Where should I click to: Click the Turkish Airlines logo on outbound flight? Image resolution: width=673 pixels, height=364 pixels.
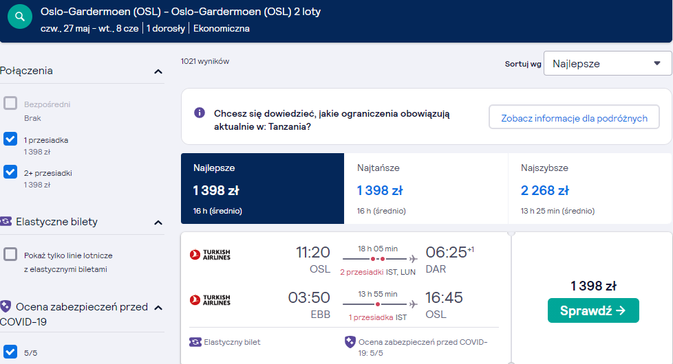(210, 255)
